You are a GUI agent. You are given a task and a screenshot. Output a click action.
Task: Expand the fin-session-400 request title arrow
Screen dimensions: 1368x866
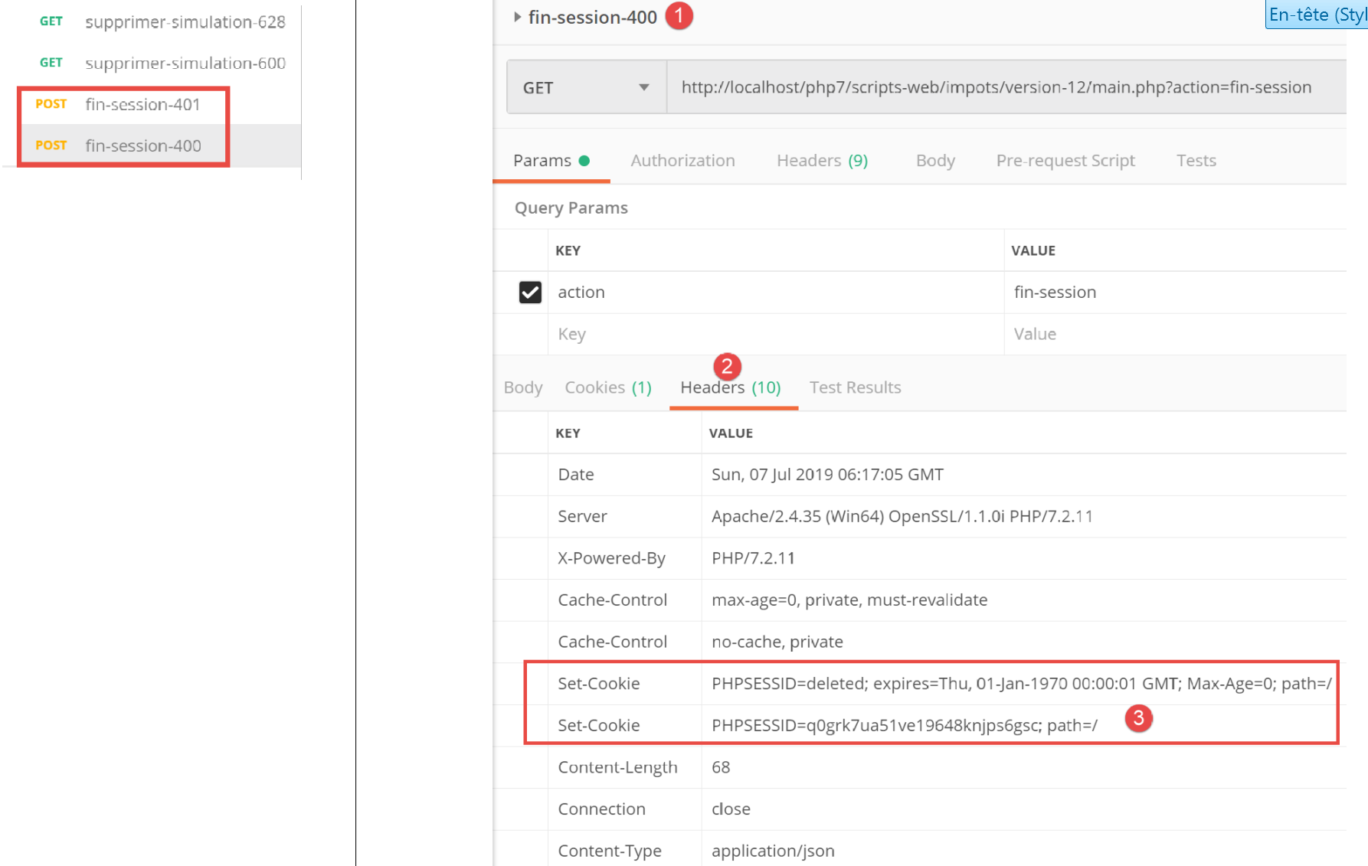[x=518, y=17]
